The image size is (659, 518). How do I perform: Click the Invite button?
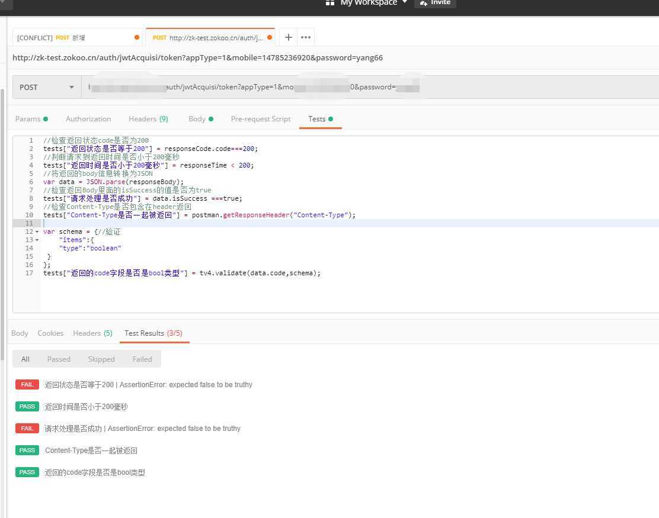[x=435, y=3]
